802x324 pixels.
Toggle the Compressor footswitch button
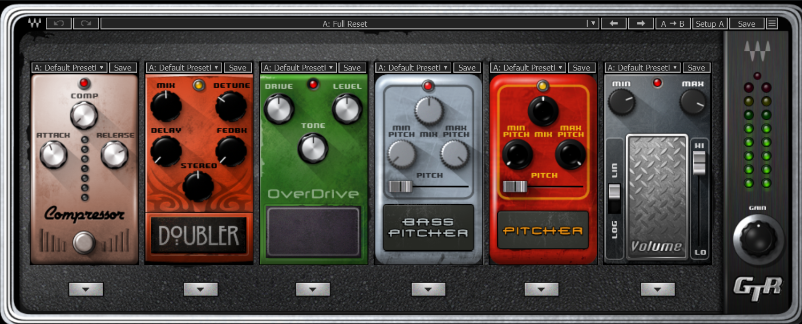[84, 242]
